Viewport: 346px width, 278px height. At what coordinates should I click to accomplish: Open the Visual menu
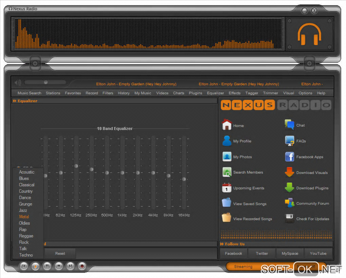point(289,93)
